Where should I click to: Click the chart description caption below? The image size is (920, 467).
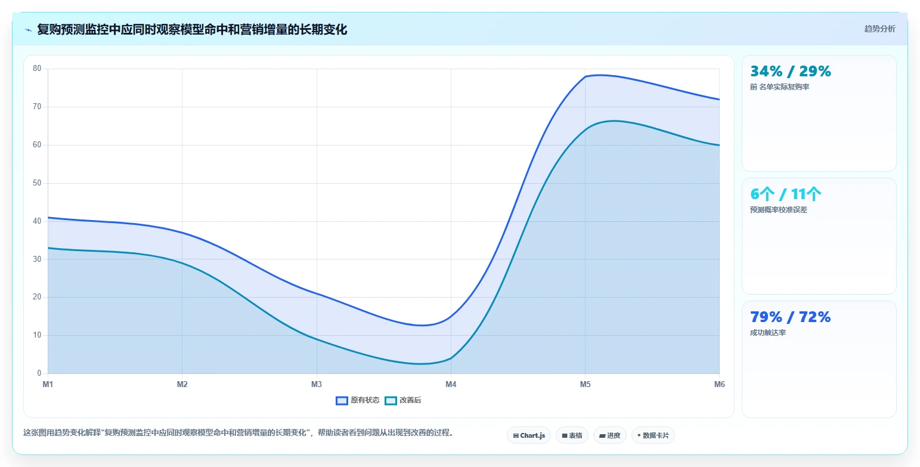238,433
